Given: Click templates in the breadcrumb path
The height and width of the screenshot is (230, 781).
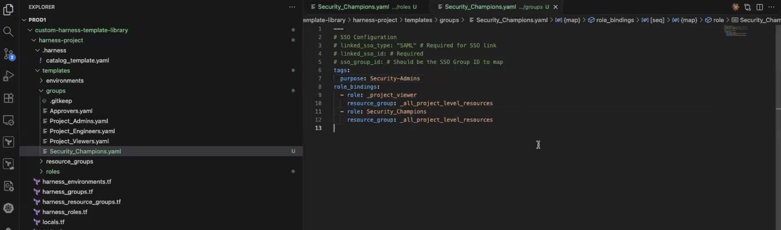Looking at the screenshot, I should pyautogui.click(x=418, y=20).
